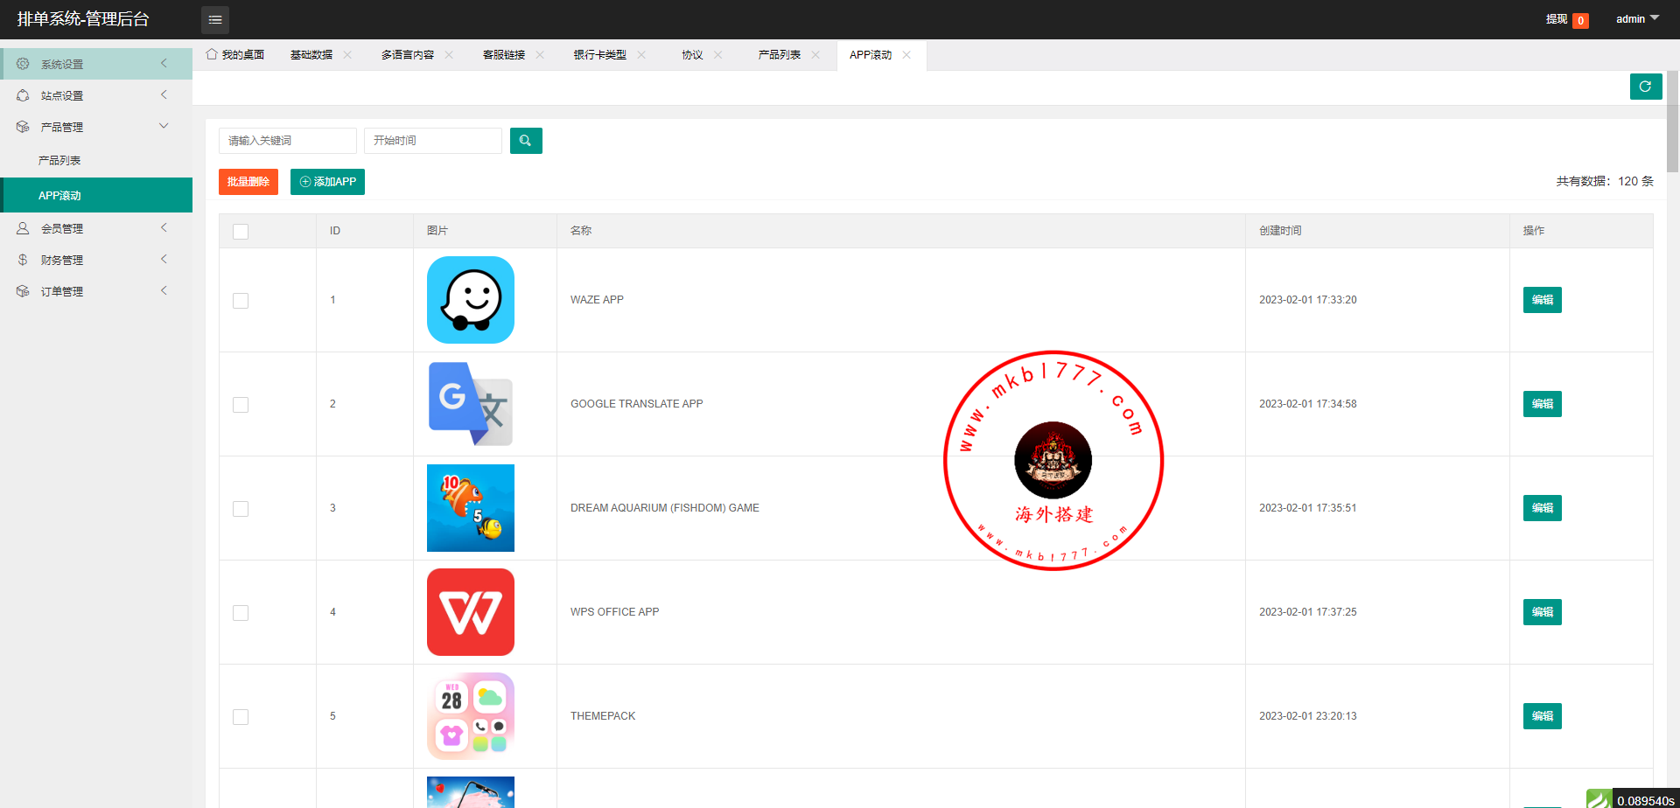The image size is (1680, 808).
Task: Click the 排单系统-管理后台 title
Action: click(83, 19)
